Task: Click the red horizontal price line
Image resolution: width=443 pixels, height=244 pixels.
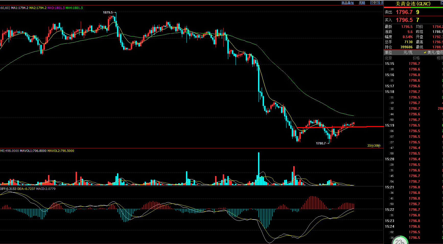Action: click(340, 127)
